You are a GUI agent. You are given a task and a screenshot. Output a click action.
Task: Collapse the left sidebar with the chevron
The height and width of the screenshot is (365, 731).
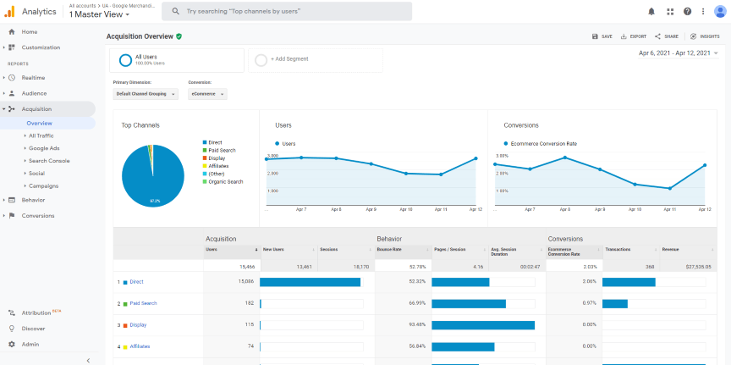tap(88, 360)
